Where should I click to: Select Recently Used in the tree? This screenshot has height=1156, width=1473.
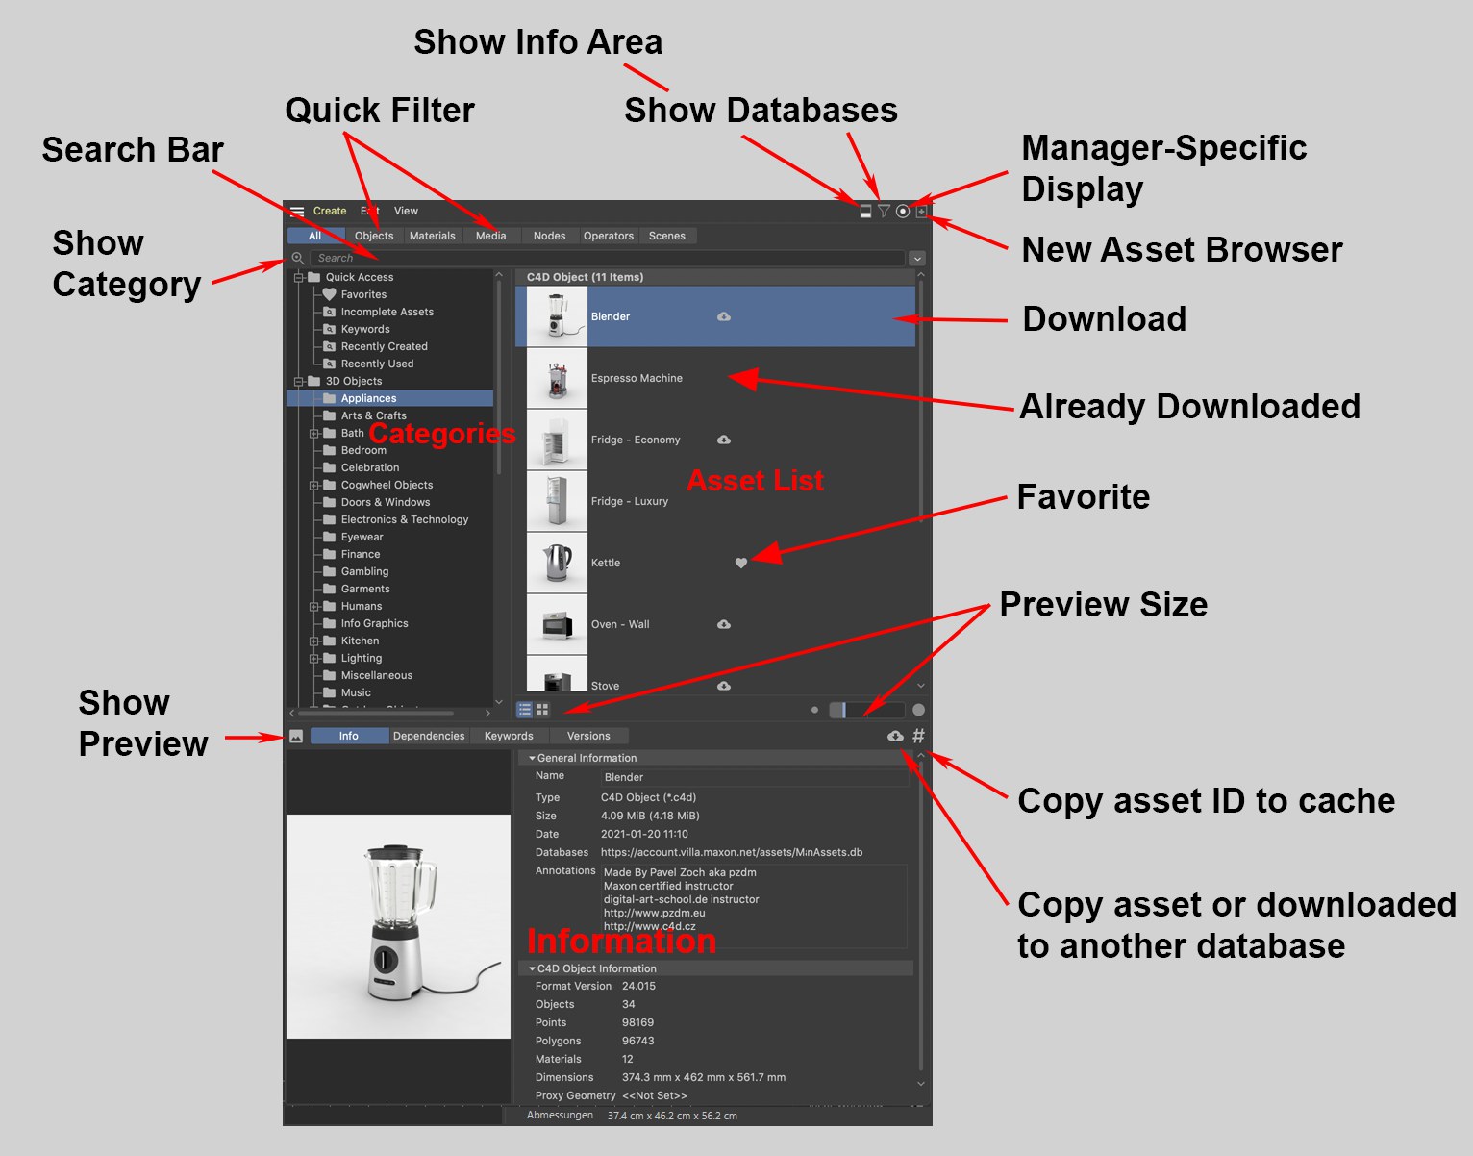377,364
